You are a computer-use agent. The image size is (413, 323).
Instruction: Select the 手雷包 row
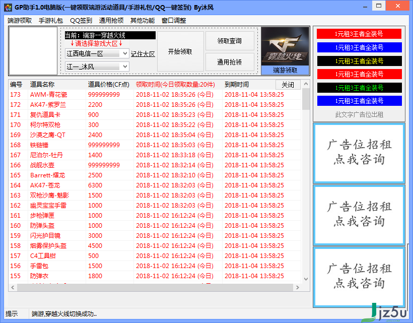point(155,266)
